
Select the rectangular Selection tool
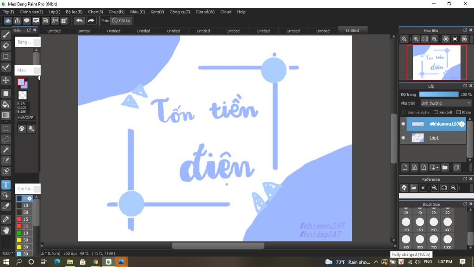[6, 128]
